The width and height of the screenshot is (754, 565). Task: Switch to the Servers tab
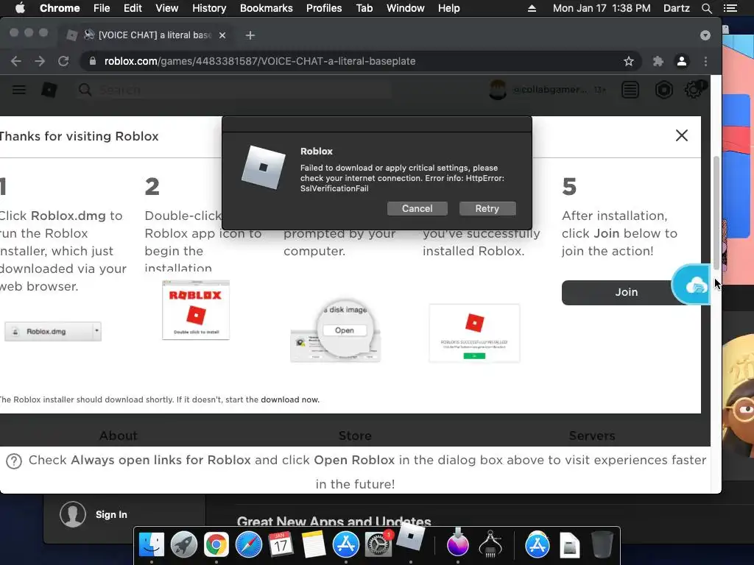pyautogui.click(x=592, y=436)
